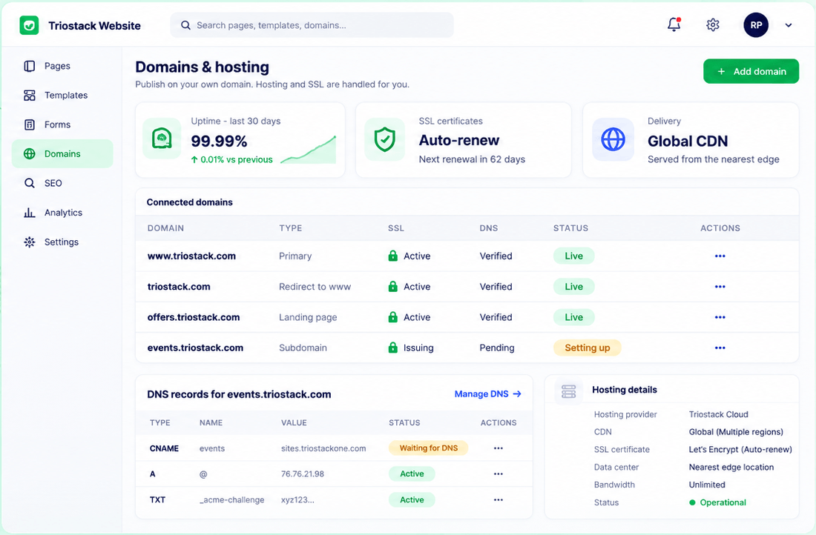Click the Triostack green logo icon
This screenshot has width=816, height=535.
29,25
